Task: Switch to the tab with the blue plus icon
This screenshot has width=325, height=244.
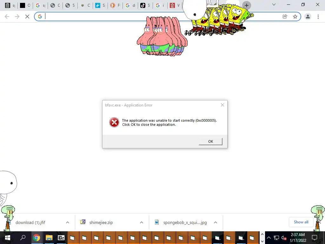Action: coord(100,5)
